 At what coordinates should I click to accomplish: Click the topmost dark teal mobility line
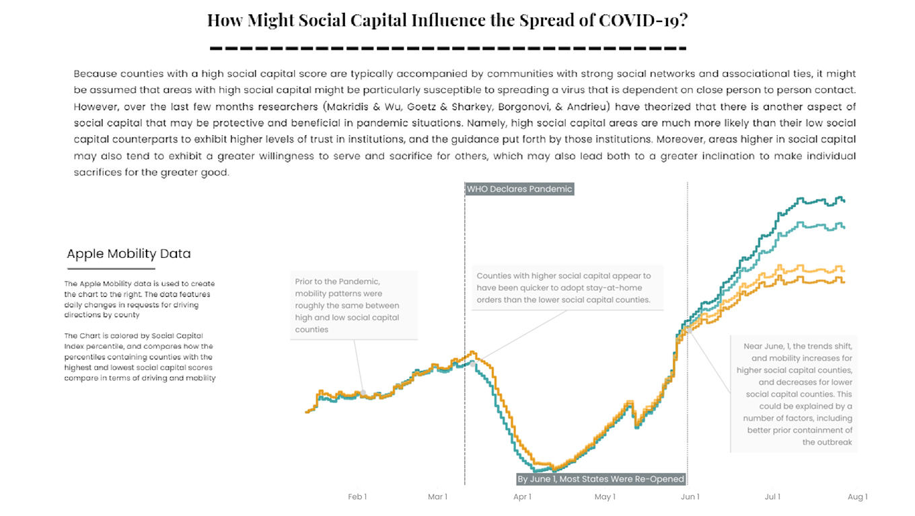point(807,200)
